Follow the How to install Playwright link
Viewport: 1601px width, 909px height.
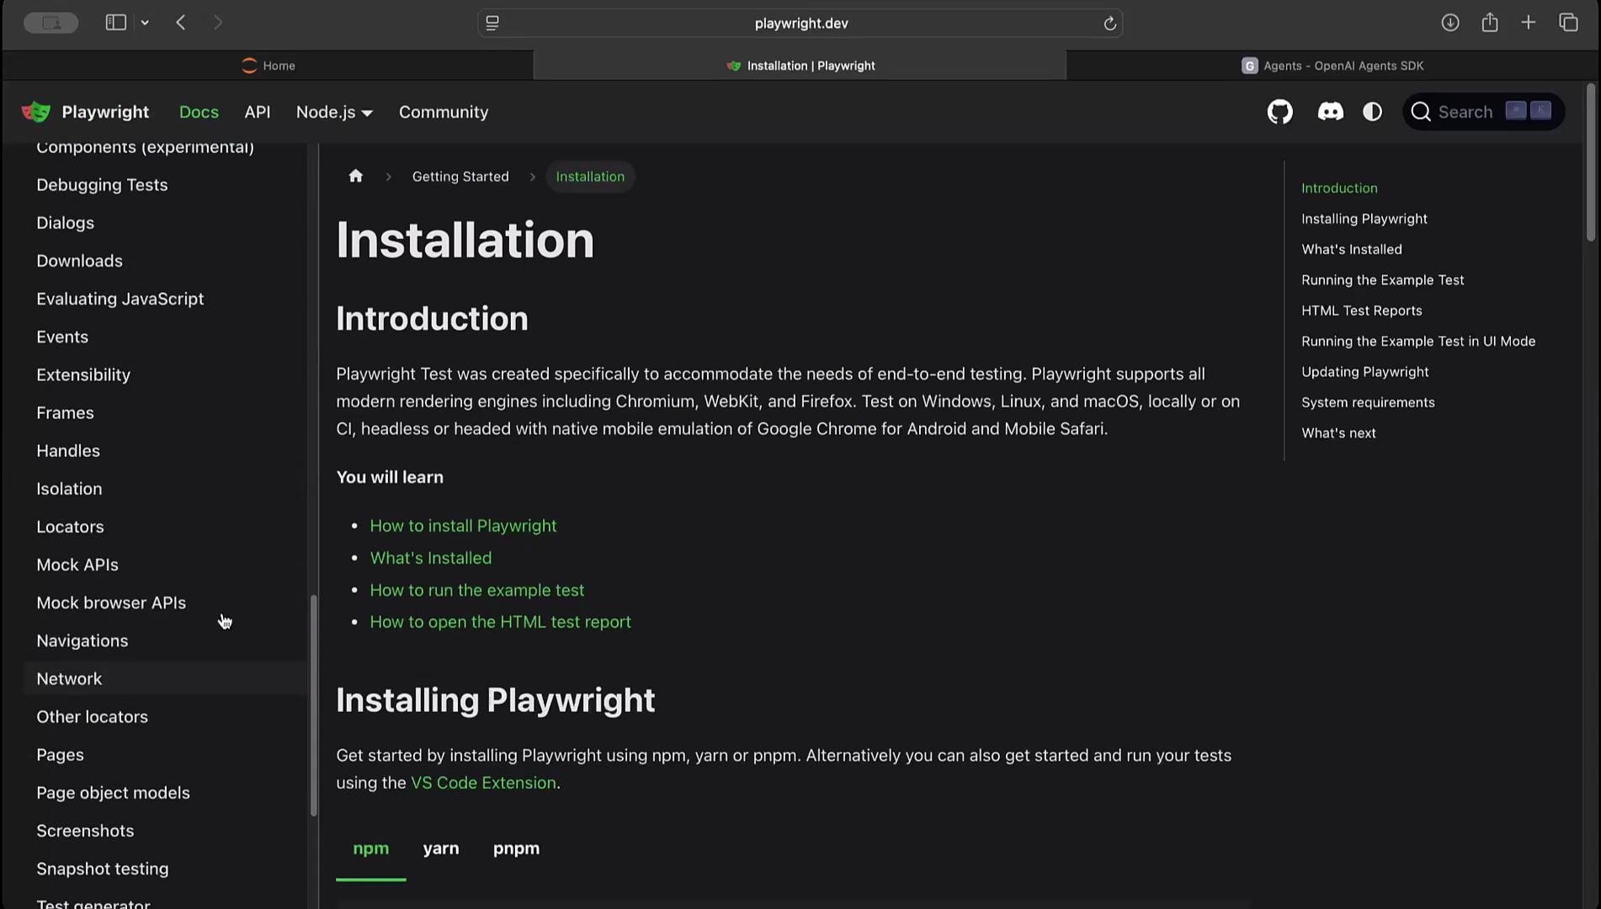click(463, 526)
